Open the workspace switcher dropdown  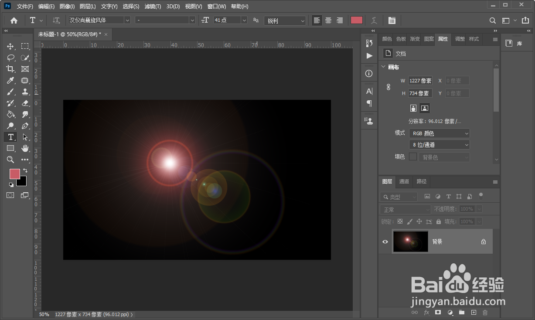pyautogui.click(x=509, y=20)
